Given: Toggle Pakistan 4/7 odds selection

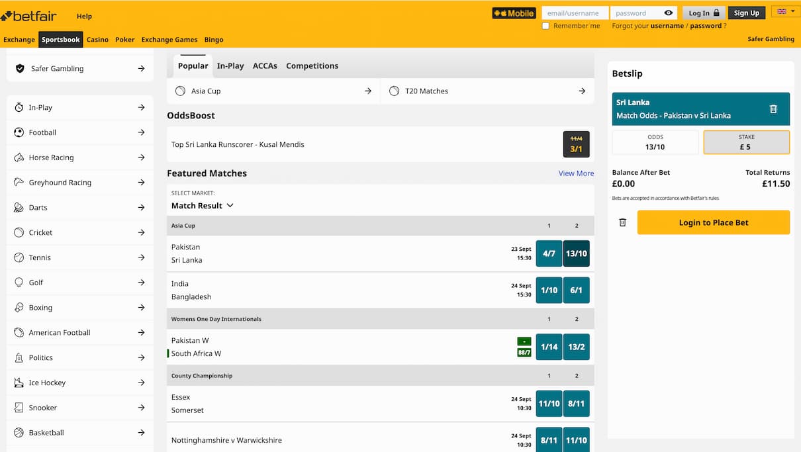Looking at the screenshot, I should 549,253.
